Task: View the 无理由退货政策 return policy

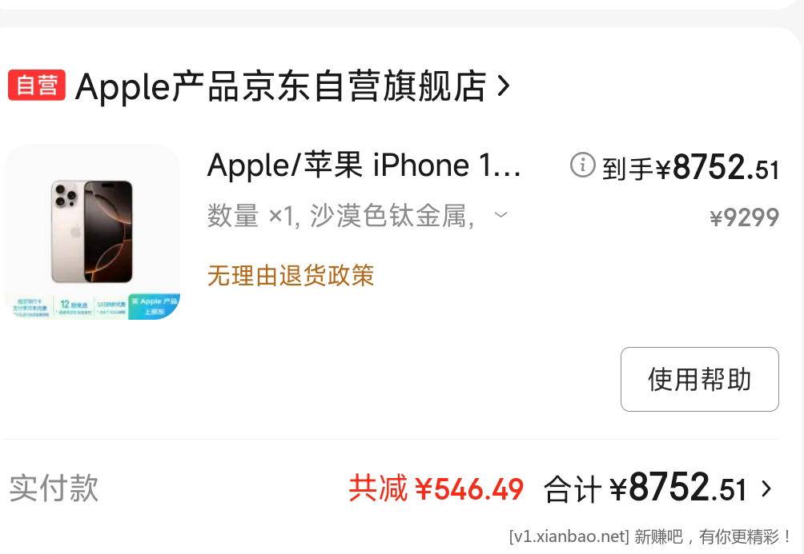Action: click(x=291, y=276)
